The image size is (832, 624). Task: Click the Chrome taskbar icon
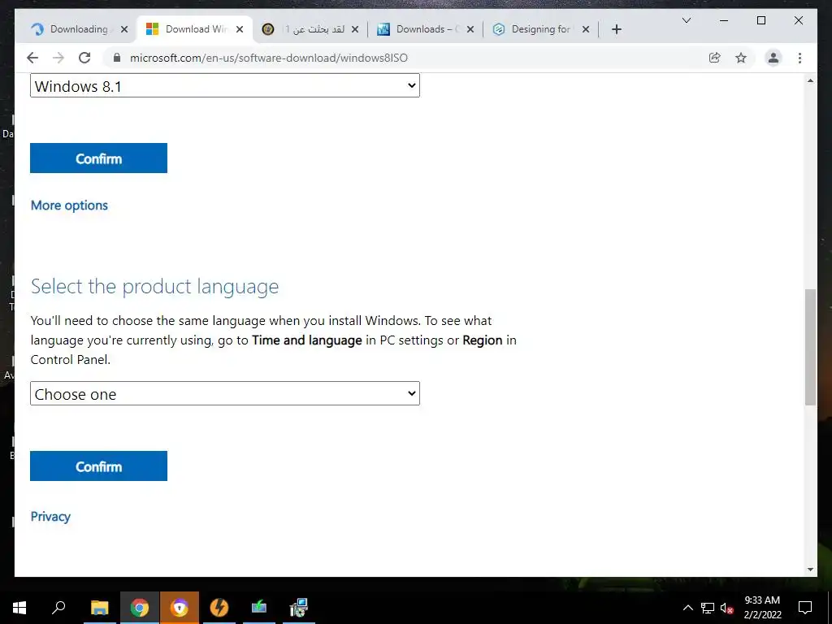pyautogui.click(x=140, y=608)
